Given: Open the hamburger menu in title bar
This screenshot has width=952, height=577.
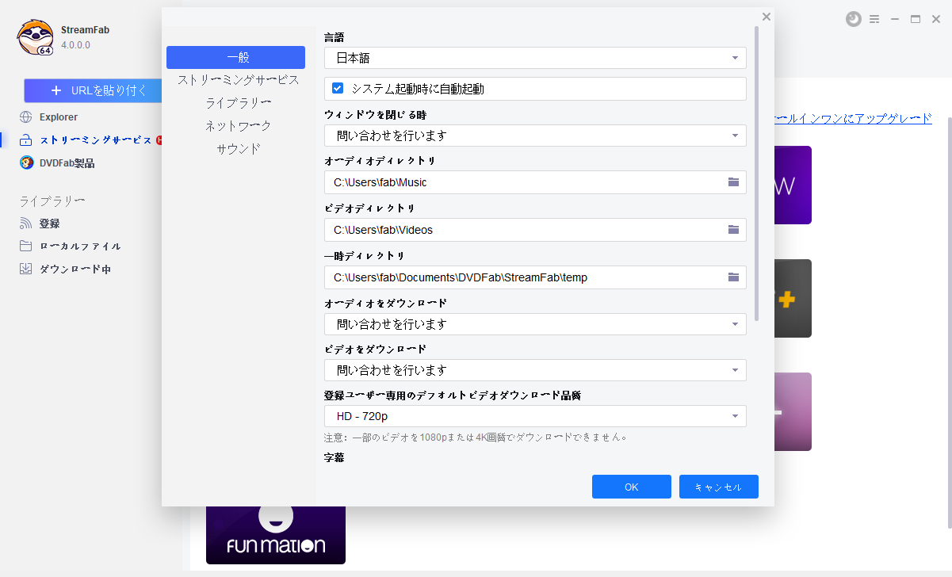Looking at the screenshot, I should [x=874, y=19].
